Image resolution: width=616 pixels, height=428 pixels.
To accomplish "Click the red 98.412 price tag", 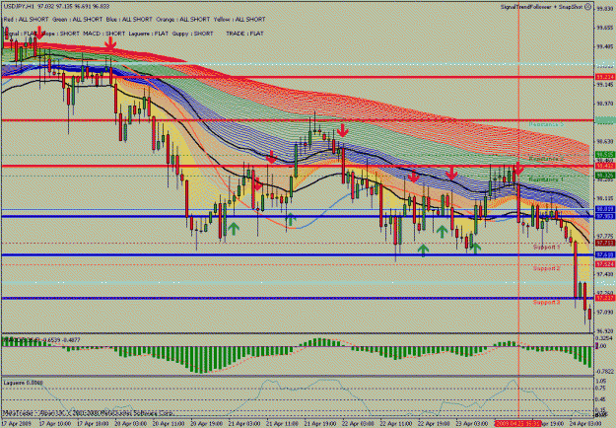I will (605, 167).
